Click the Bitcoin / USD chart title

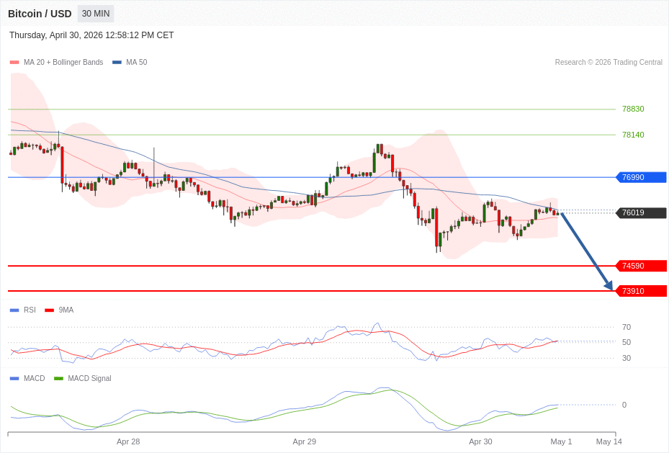(40, 14)
